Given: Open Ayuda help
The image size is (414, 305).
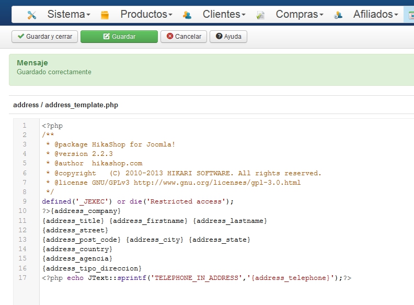Looking at the screenshot, I should pos(228,37).
